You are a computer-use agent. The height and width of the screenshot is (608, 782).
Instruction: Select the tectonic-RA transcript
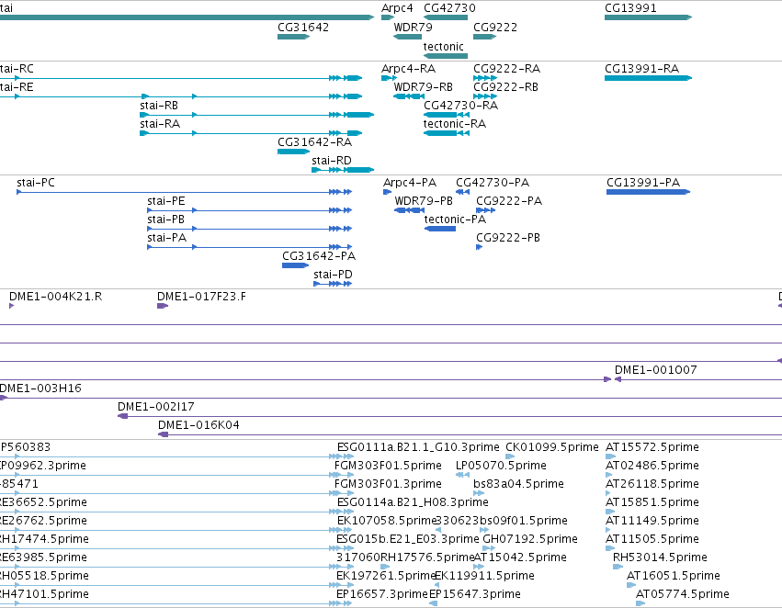(x=446, y=133)
